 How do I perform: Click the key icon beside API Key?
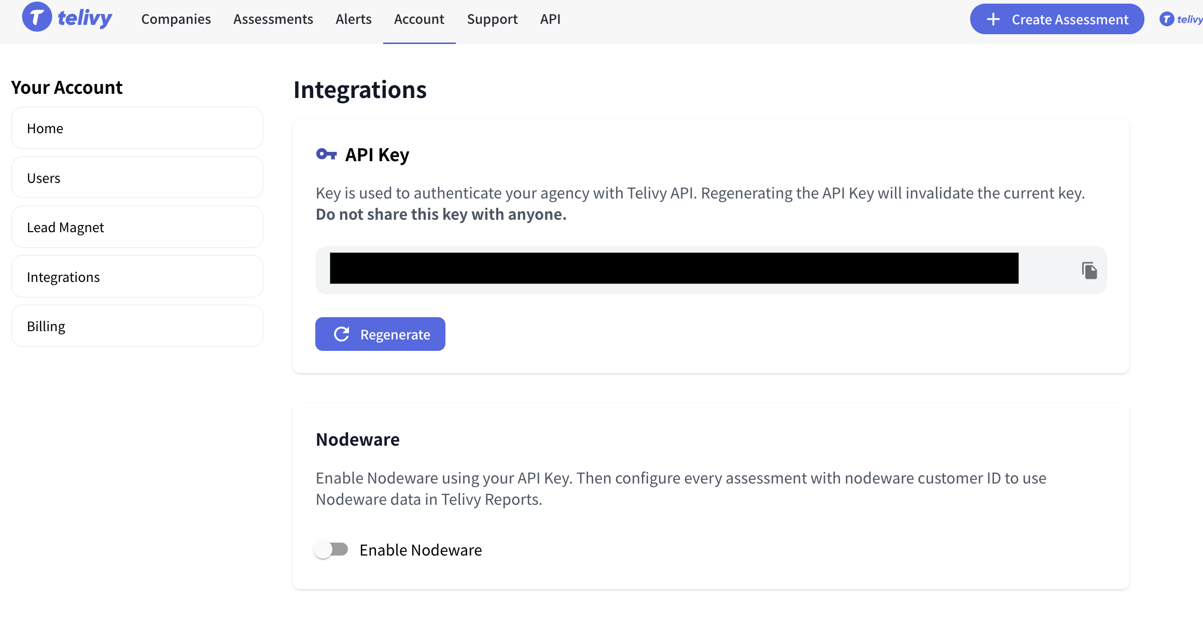pos(326,154)
